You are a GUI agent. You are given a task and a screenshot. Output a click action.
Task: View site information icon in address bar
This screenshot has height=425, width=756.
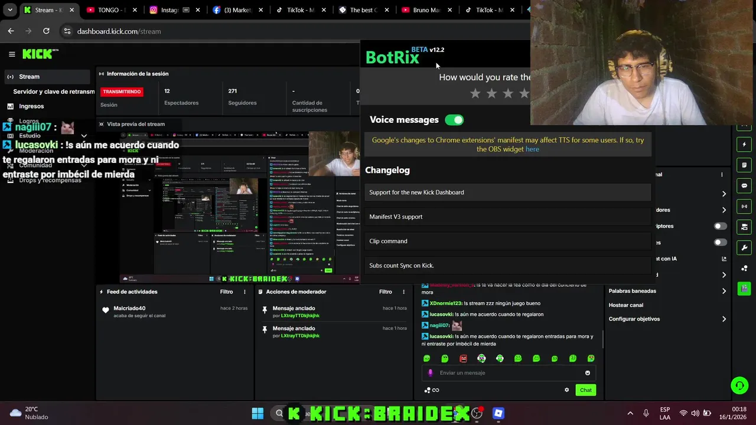click(x=67, y=31)
